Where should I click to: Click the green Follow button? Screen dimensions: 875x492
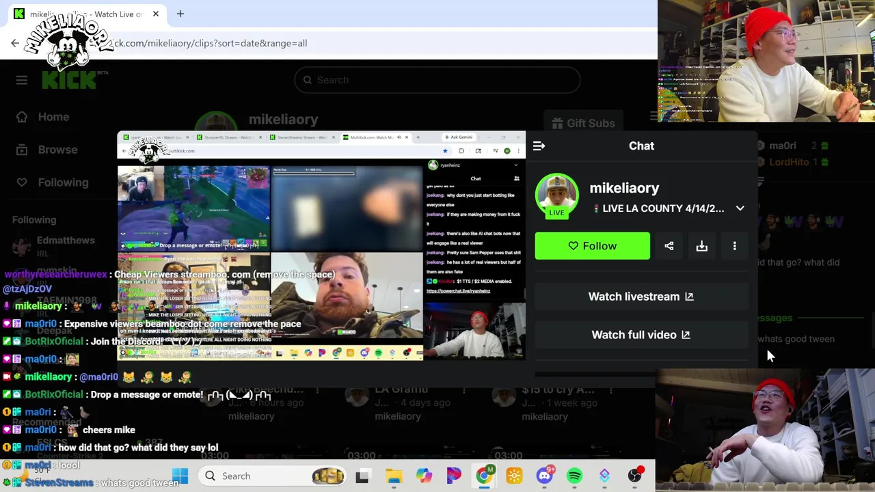(593, 246)
